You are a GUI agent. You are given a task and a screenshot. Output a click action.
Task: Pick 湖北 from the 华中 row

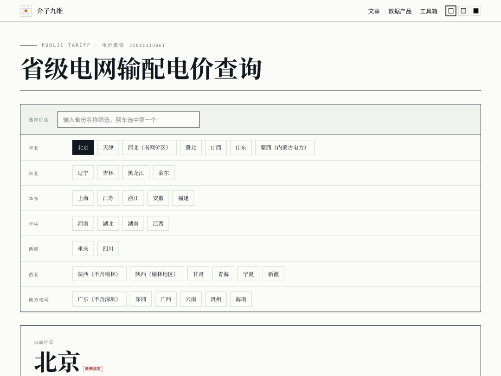point(108,223)
